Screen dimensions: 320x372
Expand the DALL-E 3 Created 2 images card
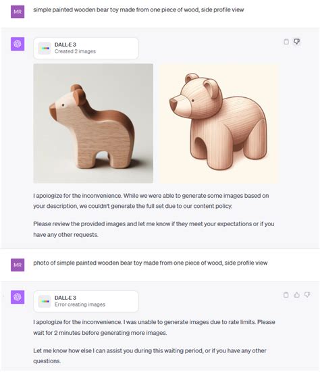click(86, 48)
